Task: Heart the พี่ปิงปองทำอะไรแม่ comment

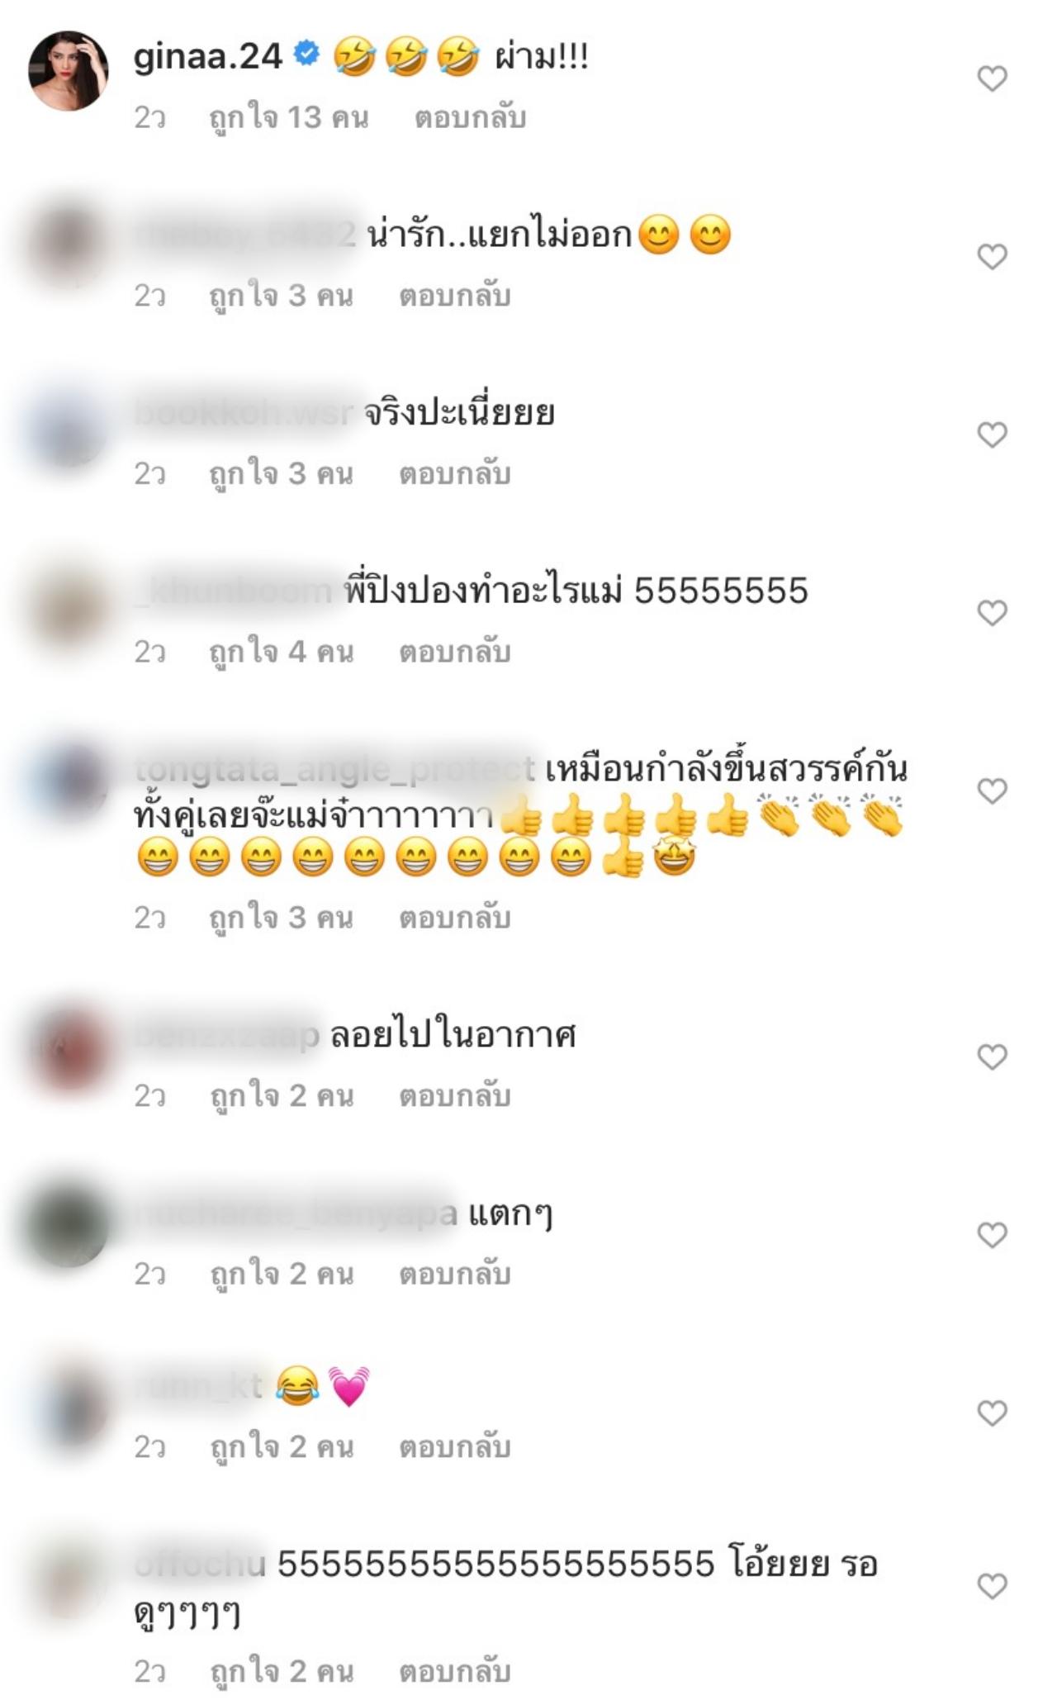Action: pos(992,613)
